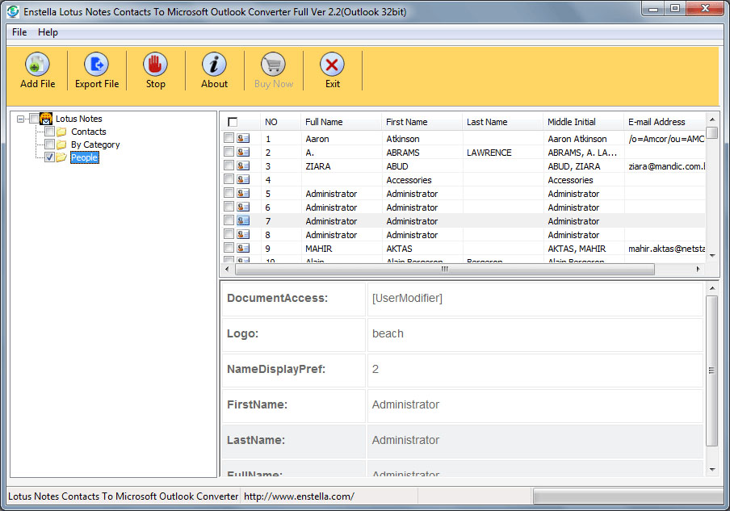Click the table vertical scroll down arrow

click(712, 255)
